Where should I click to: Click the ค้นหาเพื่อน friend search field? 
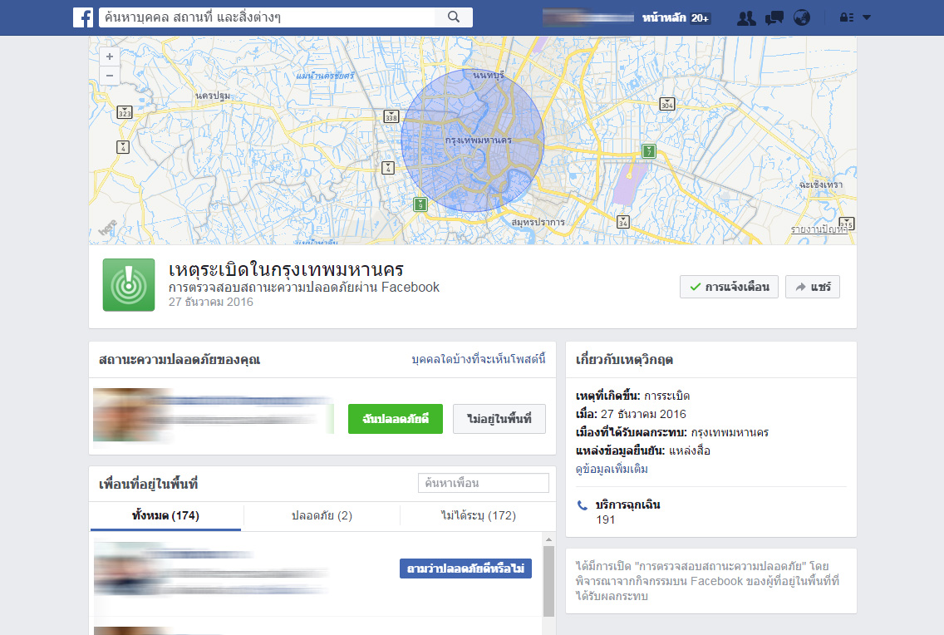(484, 483)
